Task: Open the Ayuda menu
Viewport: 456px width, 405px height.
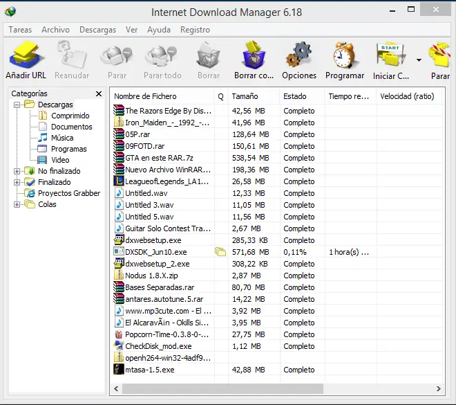Action: tap(159, 30)
